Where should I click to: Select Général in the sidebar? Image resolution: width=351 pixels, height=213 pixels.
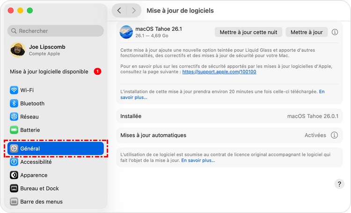tap(55, 149)
